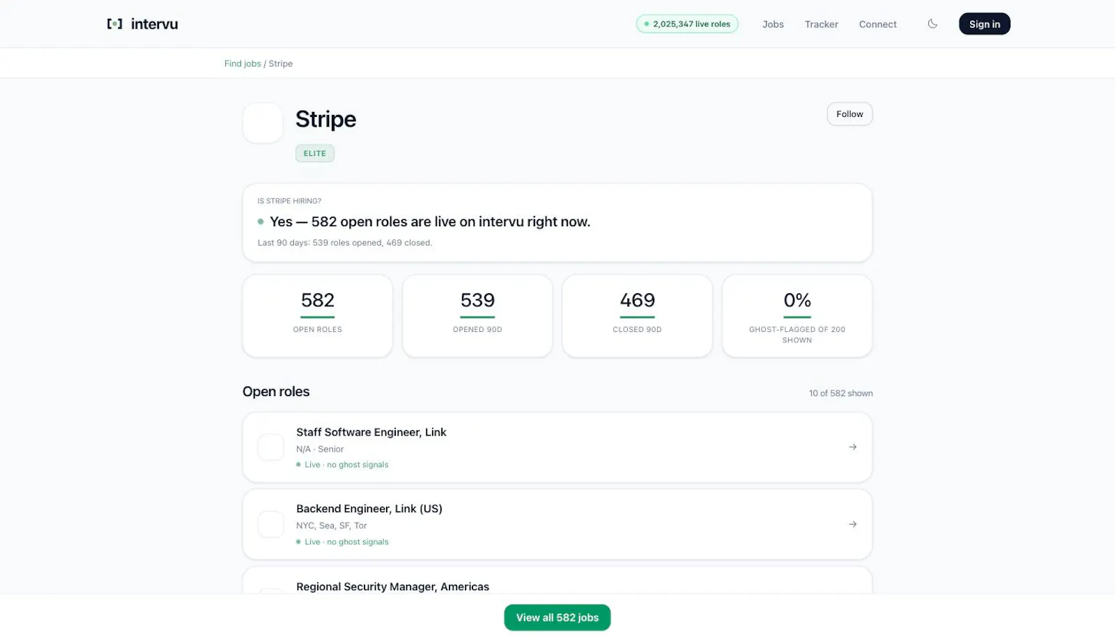Click the logo beside Backend Engineer, Link (US)
This screenshot has width=1115, height=641.
tap(270, 524)
